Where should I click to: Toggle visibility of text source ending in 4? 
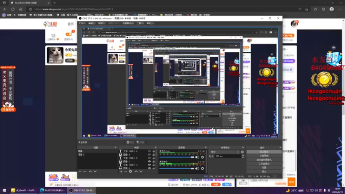pyautogui.click(x=149, y=165)
